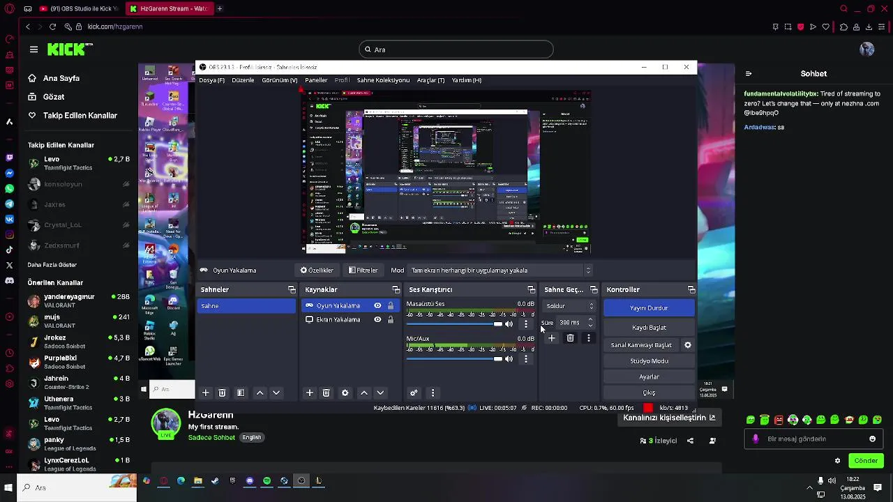
Task: Open the Twitch icon in the Opera sidebar
Action: pyautogui.click(x=9, y=158)
